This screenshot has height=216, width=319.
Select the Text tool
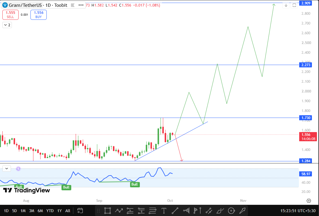tap(164, 211)
